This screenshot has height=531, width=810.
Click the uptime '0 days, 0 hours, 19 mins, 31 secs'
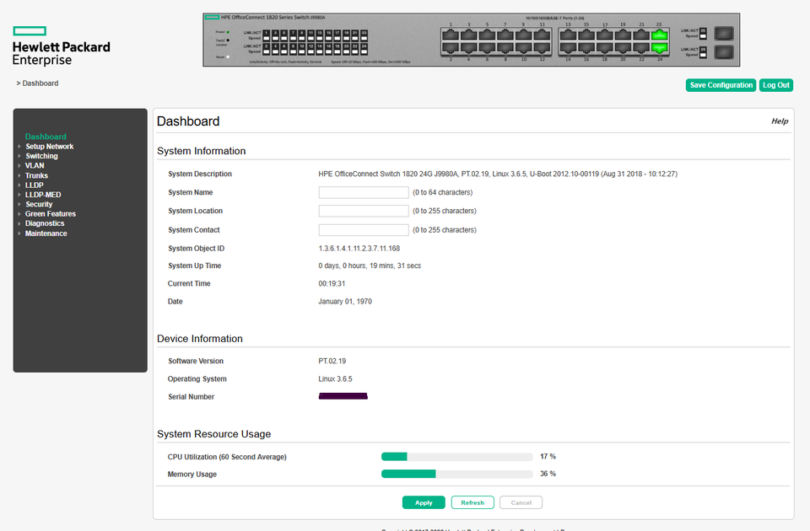pos(370,265)
